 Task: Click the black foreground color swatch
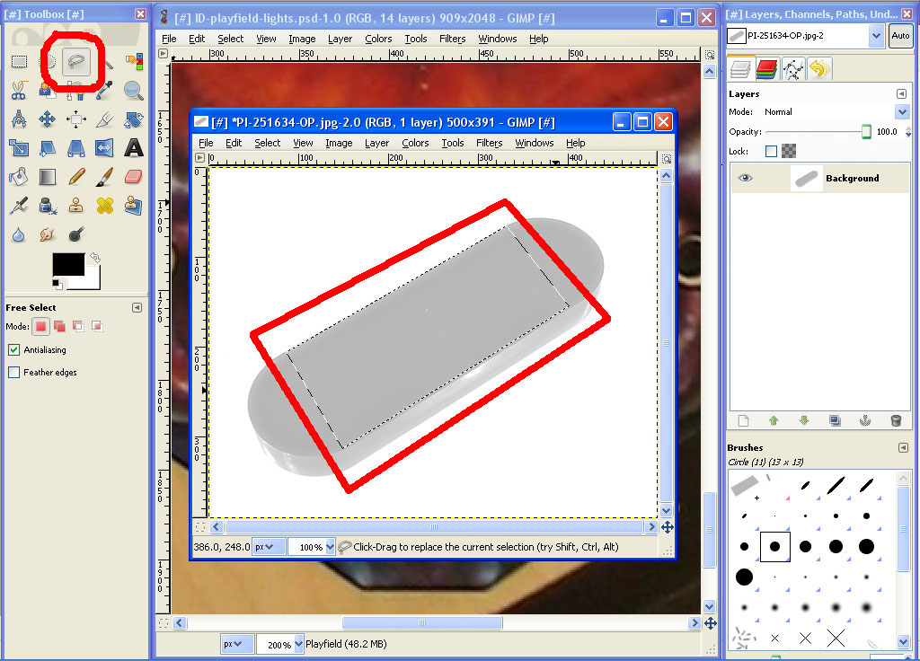[67, 264]
